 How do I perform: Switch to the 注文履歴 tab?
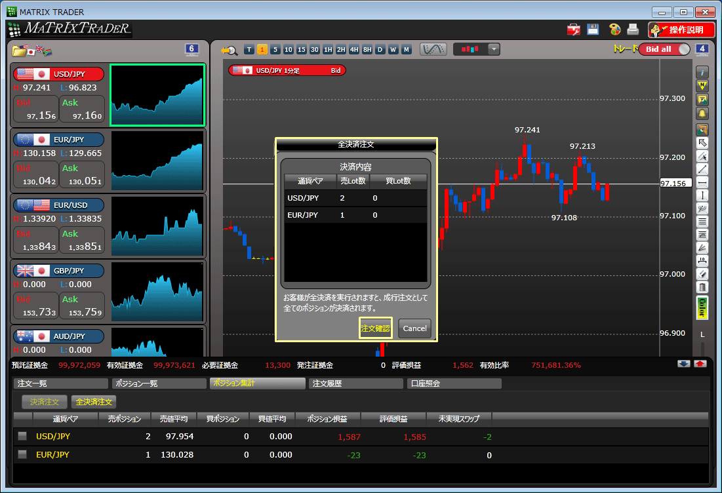[x=356, y=384]
